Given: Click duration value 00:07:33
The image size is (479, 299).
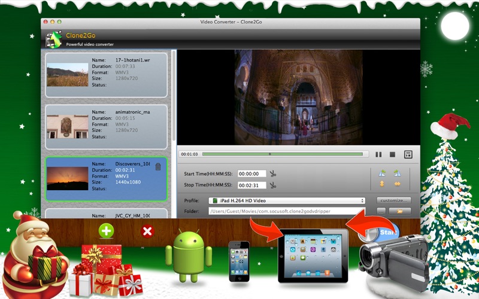Looking at the screenshot, I should 125,66.
